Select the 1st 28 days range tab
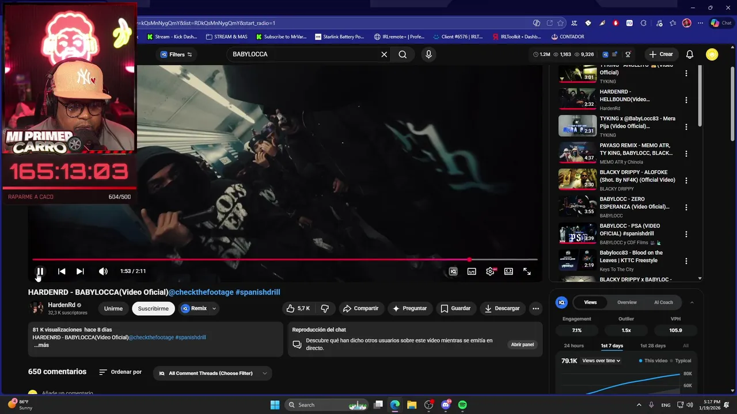Image resolution: width=737 pixels, height=414 pixels. tap(653, 346)
